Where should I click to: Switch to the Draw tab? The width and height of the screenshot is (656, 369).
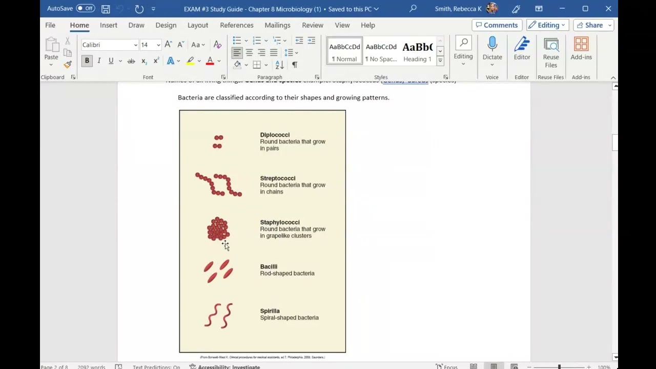click(x=136, y=25)
